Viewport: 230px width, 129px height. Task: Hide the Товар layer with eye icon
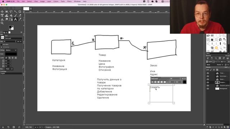pos(208,73)
